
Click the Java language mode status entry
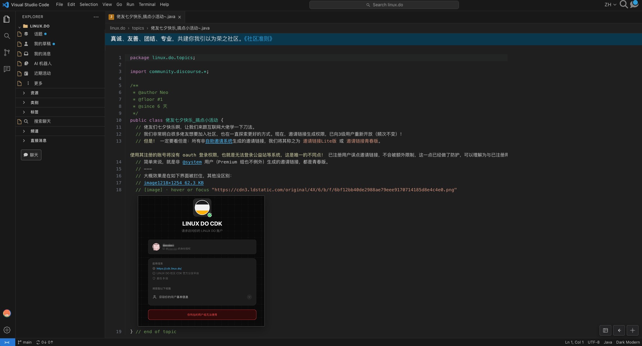point(608,342)
